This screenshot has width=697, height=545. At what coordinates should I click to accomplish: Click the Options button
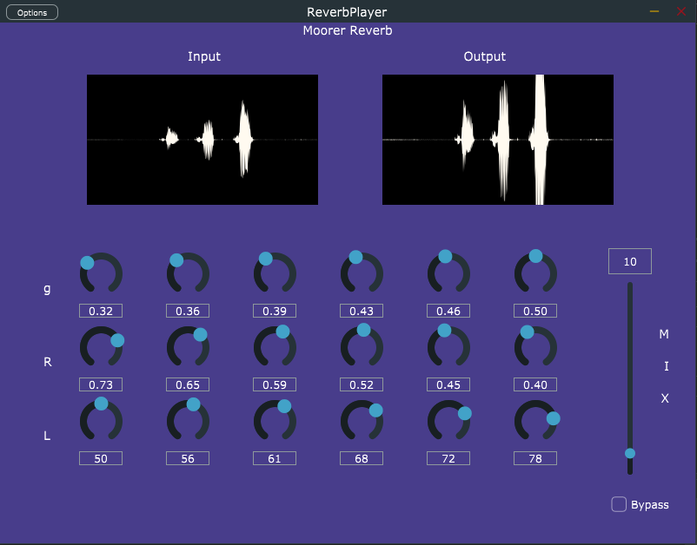pos(32,12)
